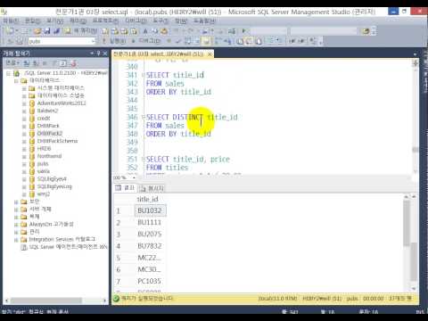This screenshot has width=428, height=321.
Task: Collapse the SELECT block at line 351
Action: click(144, 159)
